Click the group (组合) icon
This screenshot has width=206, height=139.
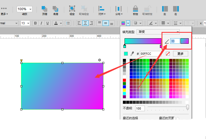72,9
